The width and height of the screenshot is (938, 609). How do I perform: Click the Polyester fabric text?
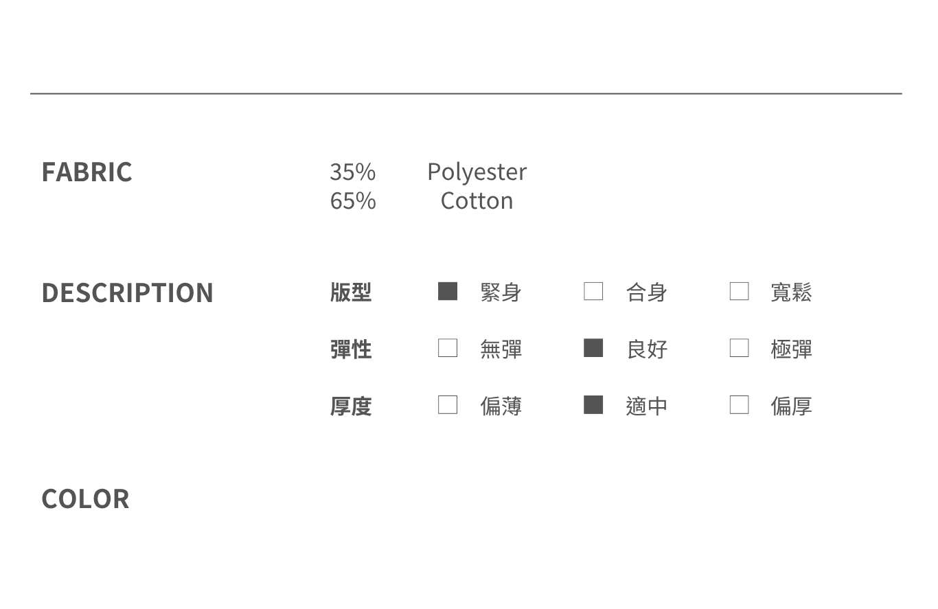pos(477,172)
